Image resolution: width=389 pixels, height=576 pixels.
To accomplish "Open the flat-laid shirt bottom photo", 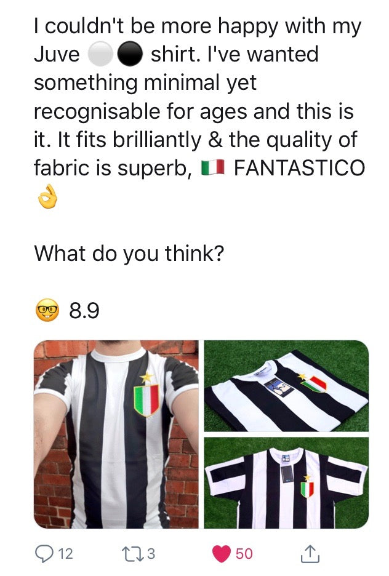I will coord(286,483).
